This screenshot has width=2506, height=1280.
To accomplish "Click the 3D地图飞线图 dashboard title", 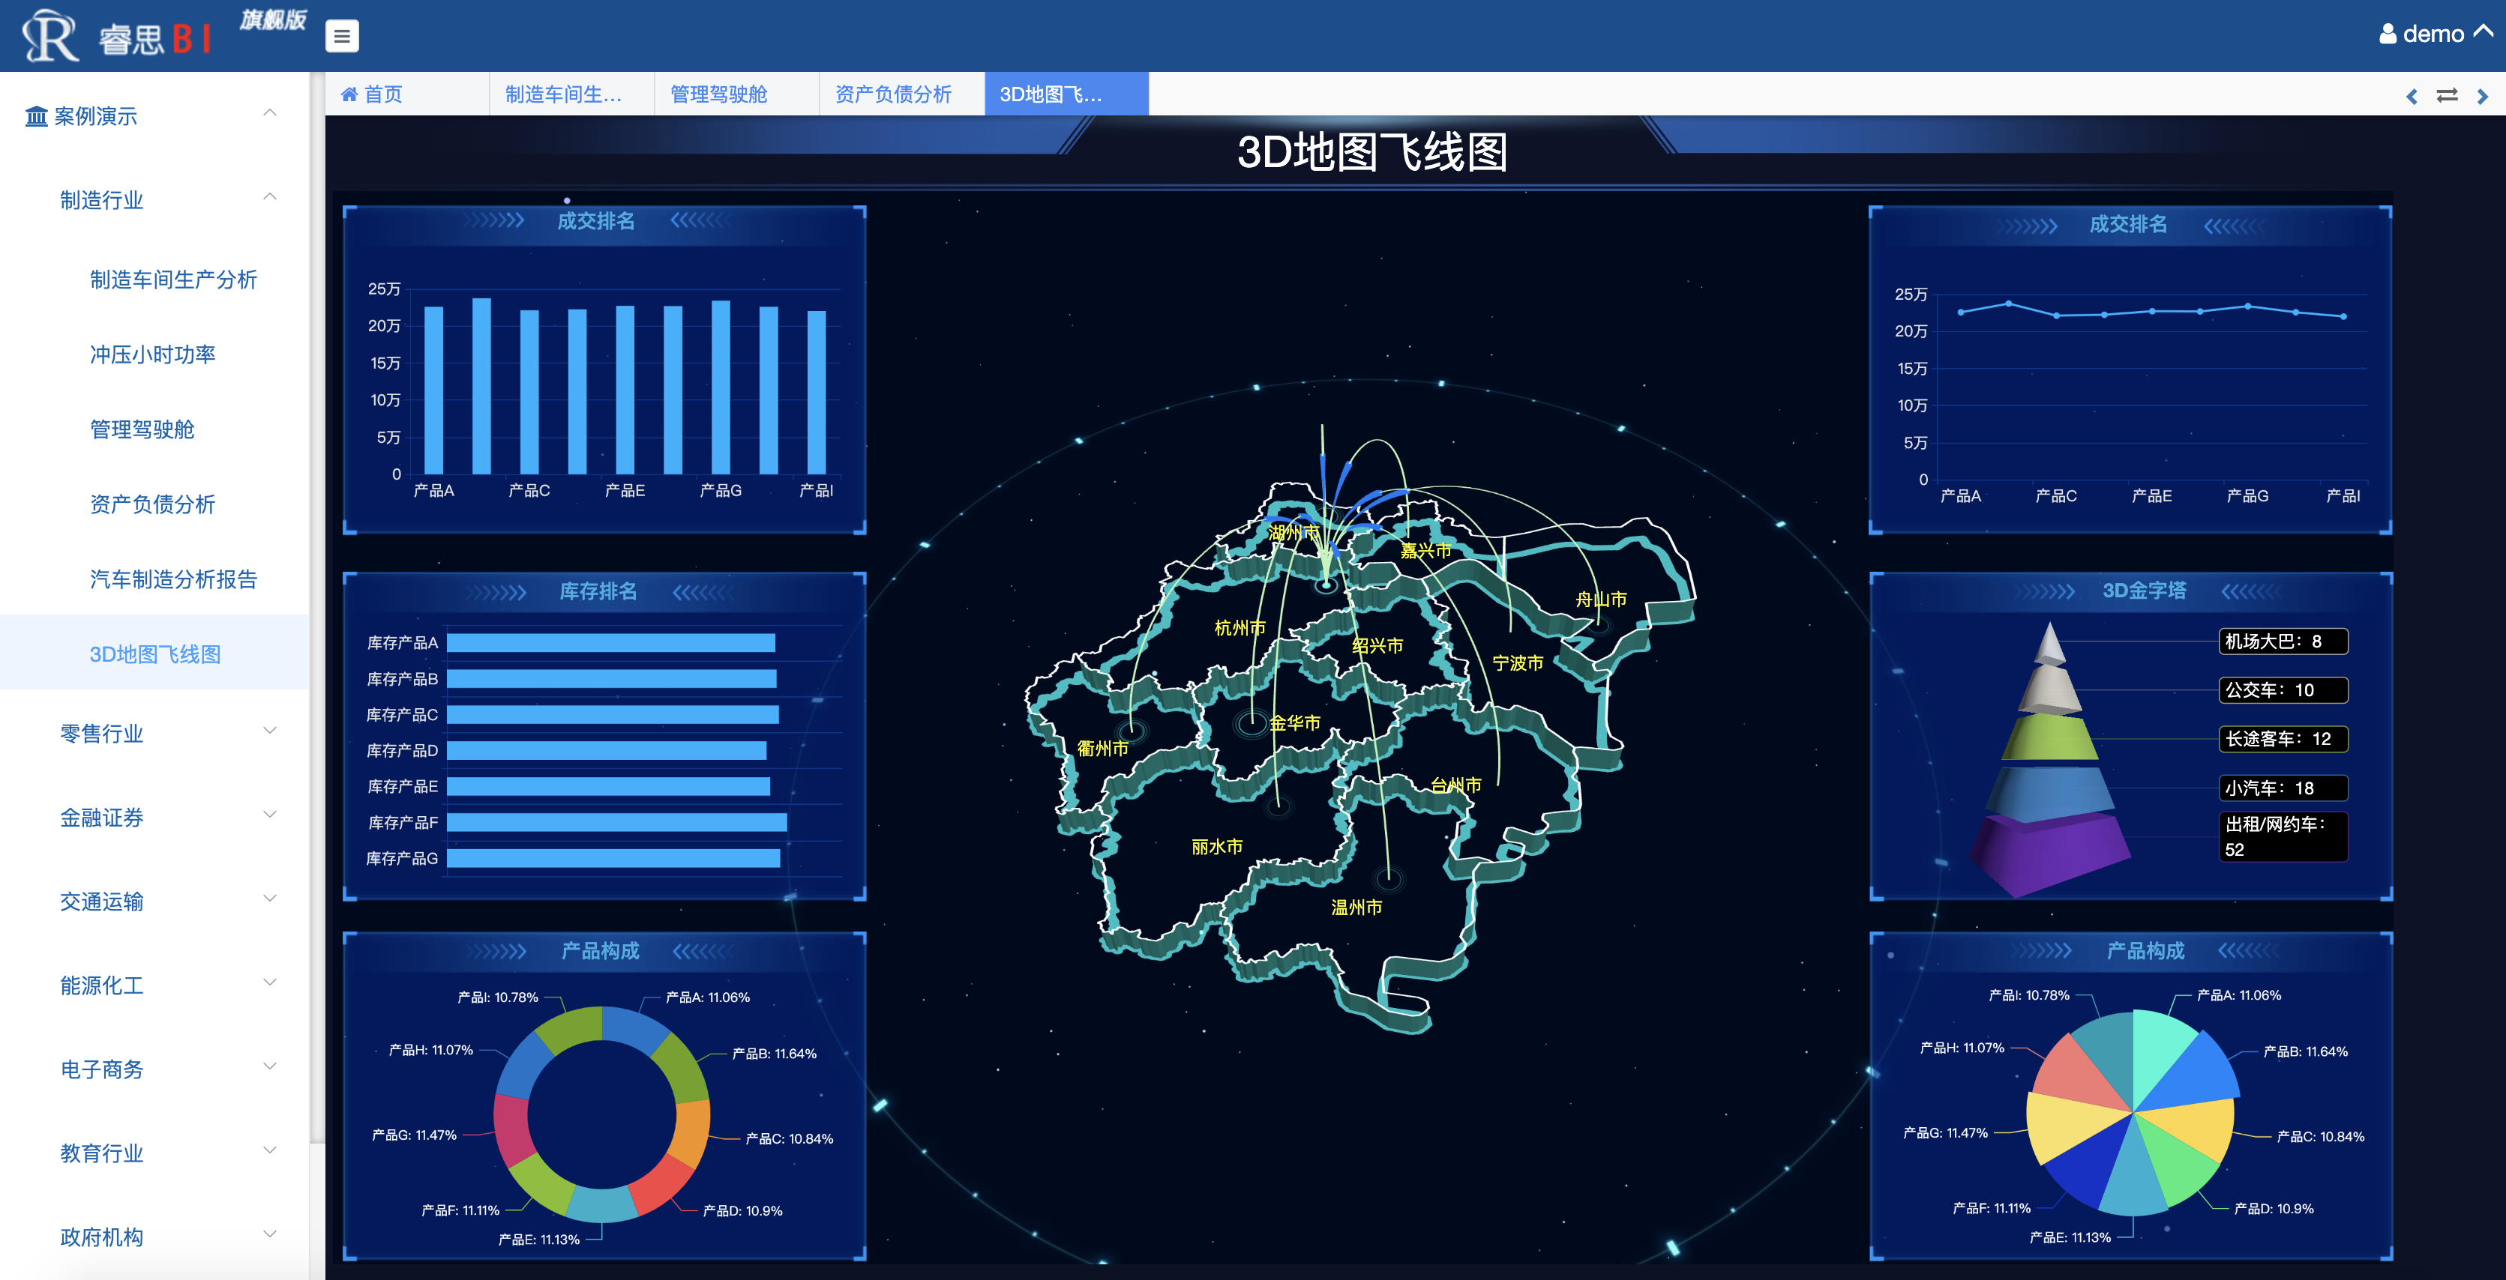I will 1371,153.
